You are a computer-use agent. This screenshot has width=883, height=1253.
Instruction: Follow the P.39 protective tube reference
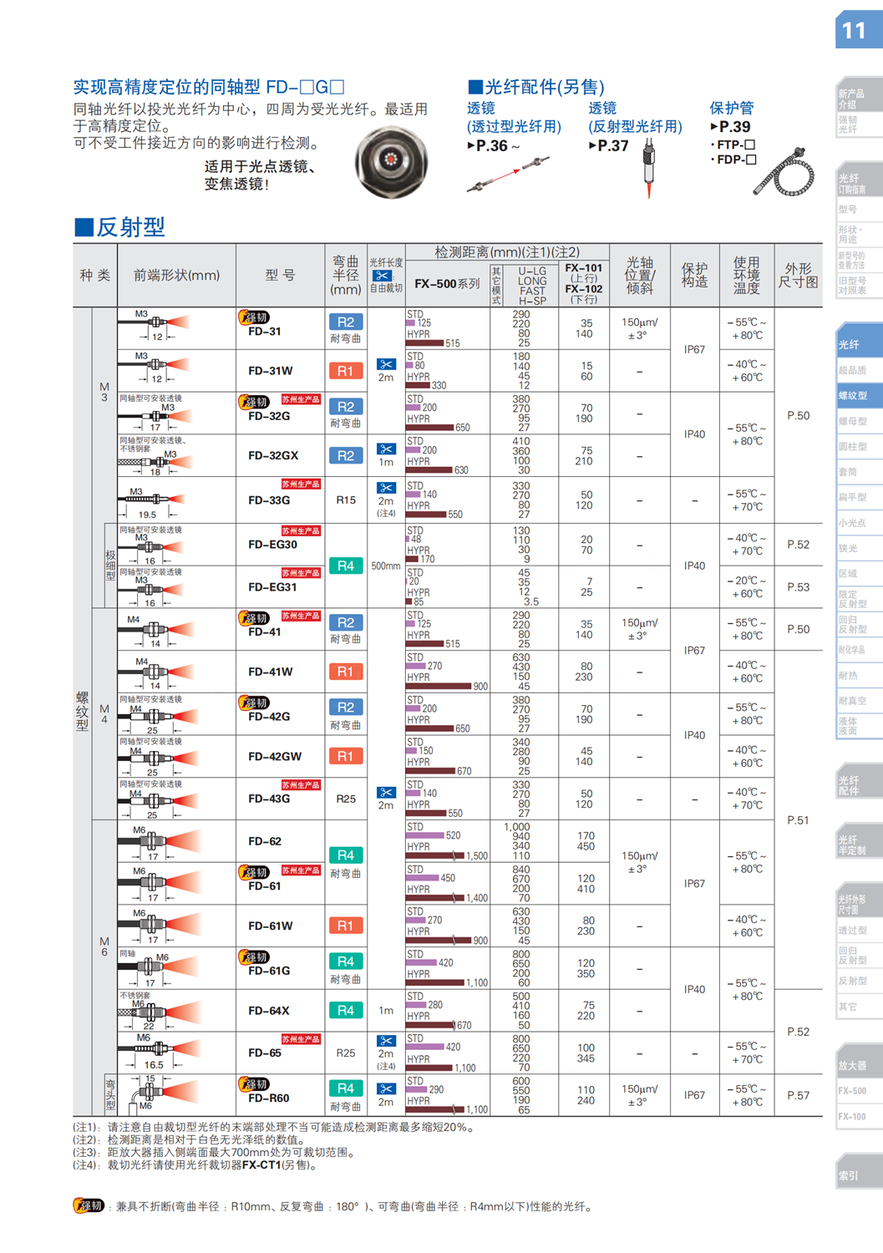(730, 127)
